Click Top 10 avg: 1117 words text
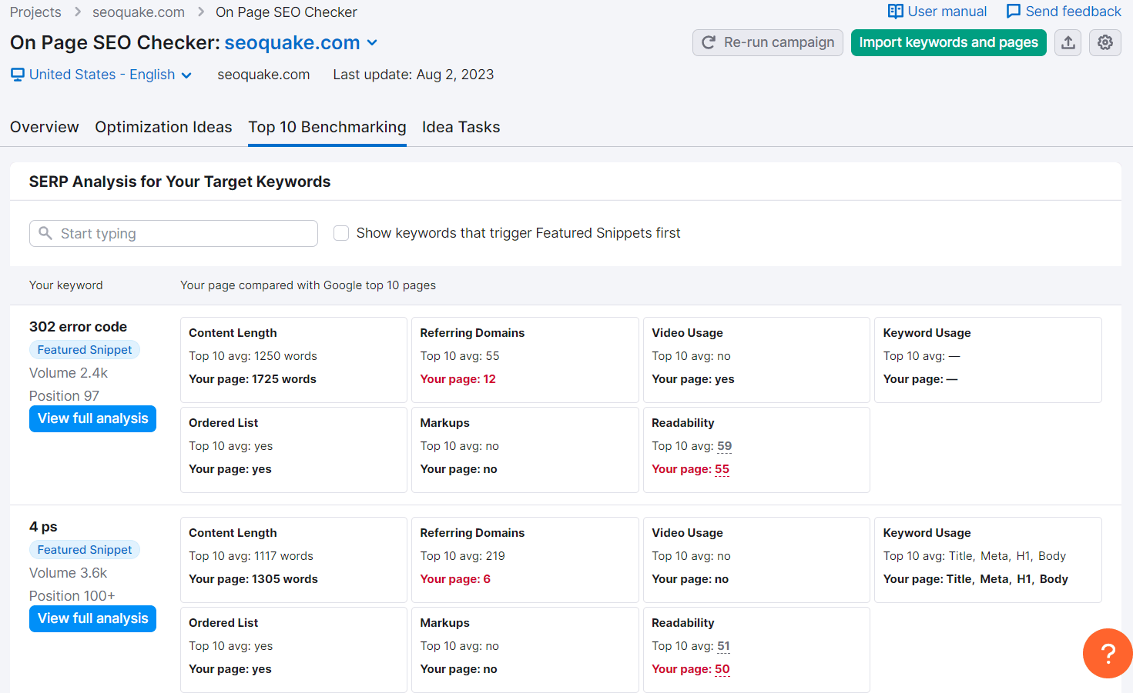This screenshot has width=1133, height=693. pyautogui.click(x=251, y=556)
